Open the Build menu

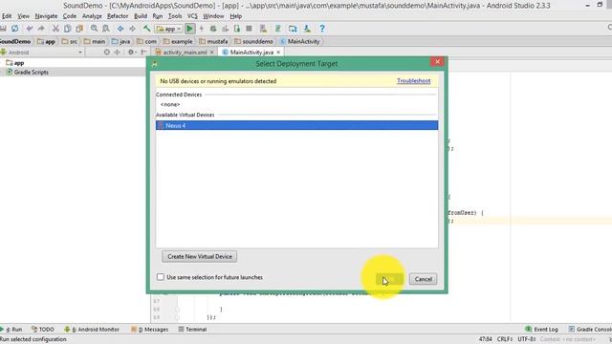pos(141,16)
